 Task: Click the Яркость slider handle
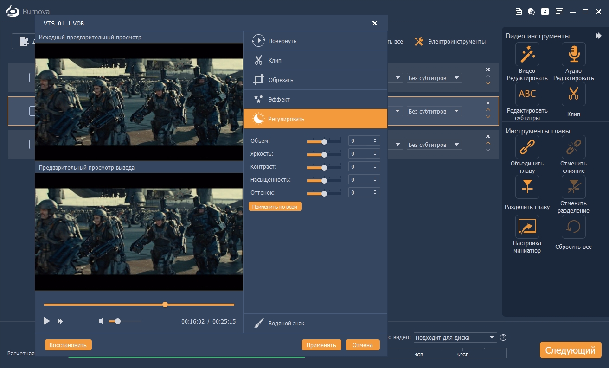click(x=324, y=155)
